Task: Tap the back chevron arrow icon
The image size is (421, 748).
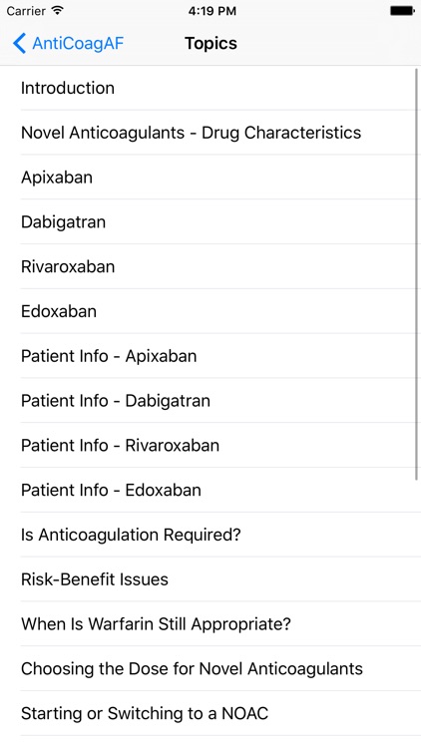Action: click(x=19, y=44)
